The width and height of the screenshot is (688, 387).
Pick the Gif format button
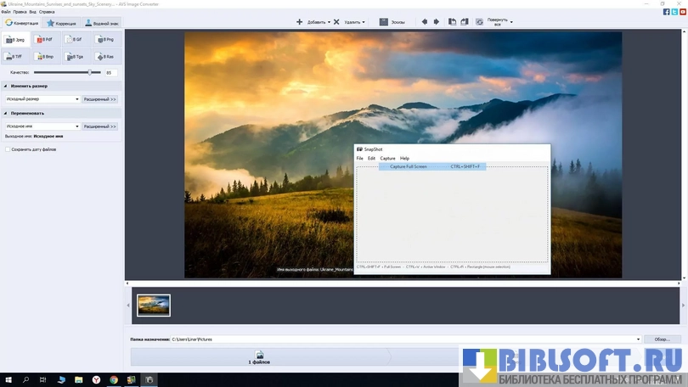[x=76, y=40]
